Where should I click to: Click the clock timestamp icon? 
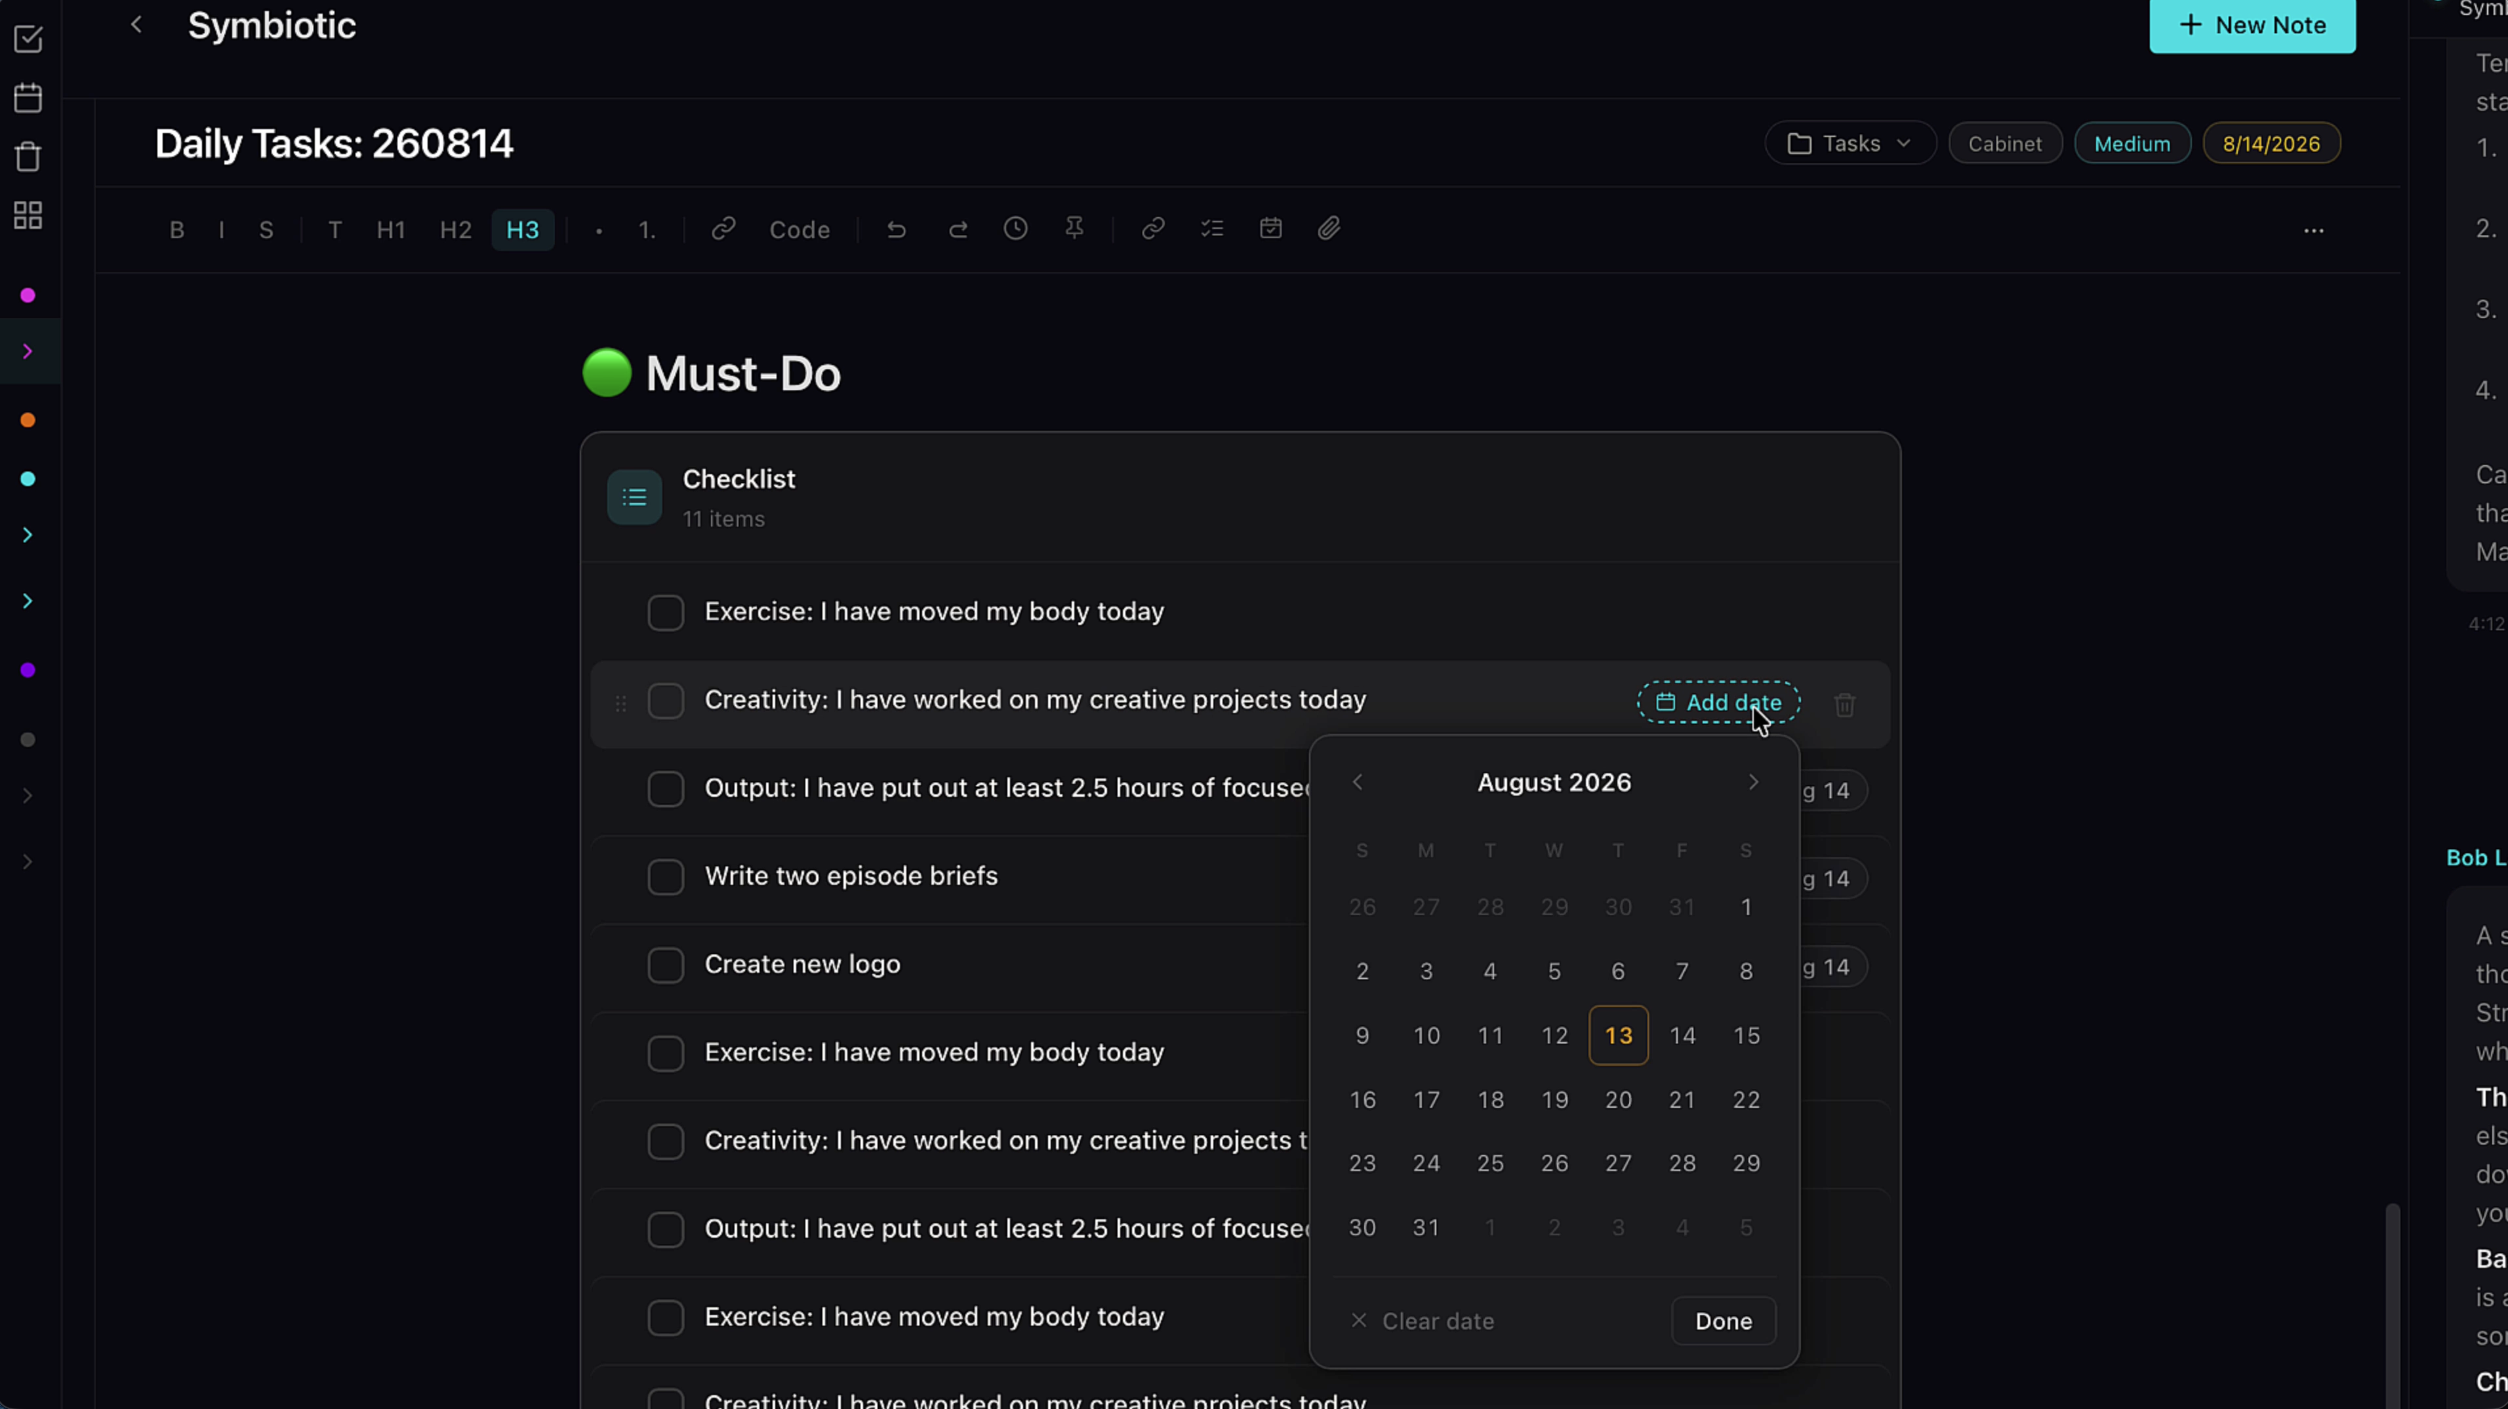[x=1015, y=228]
